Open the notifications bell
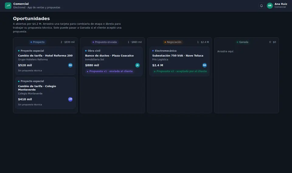 click(262, 5)
